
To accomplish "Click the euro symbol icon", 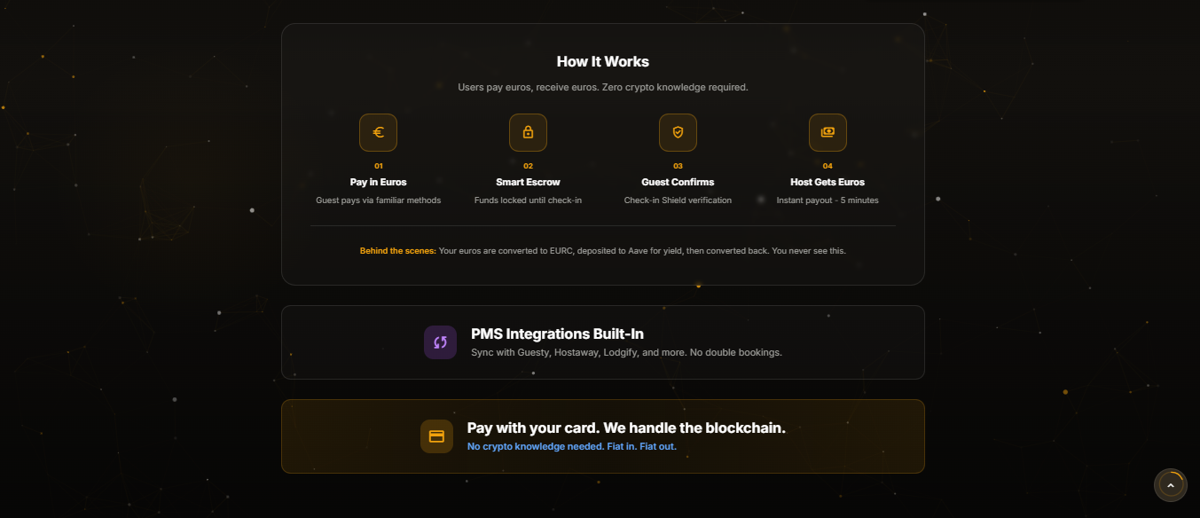I will click(x=378, y=132).
